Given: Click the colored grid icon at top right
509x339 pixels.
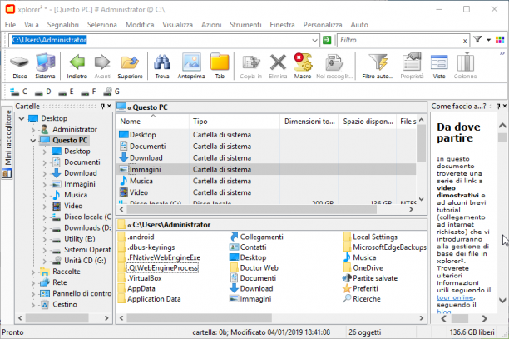Looking at the screenshot, I should tap(500, 40).
